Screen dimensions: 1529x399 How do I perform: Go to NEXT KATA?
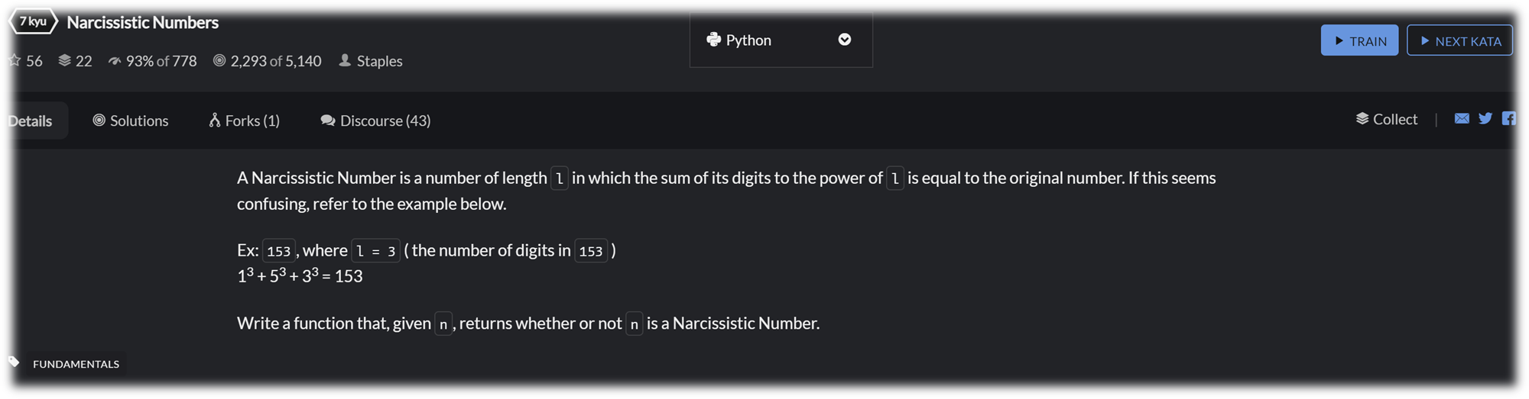pyautogui.click(x=1459, y=41)
